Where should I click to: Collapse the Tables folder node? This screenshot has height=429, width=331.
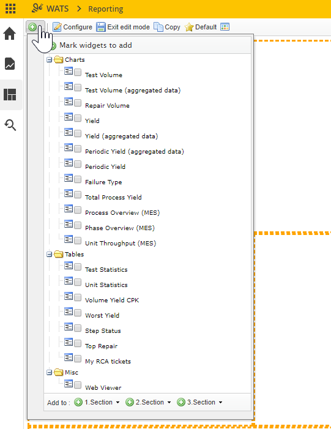point(49,255)
